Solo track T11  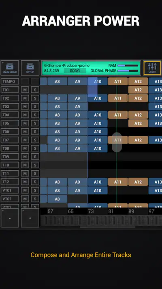[35, 174]
